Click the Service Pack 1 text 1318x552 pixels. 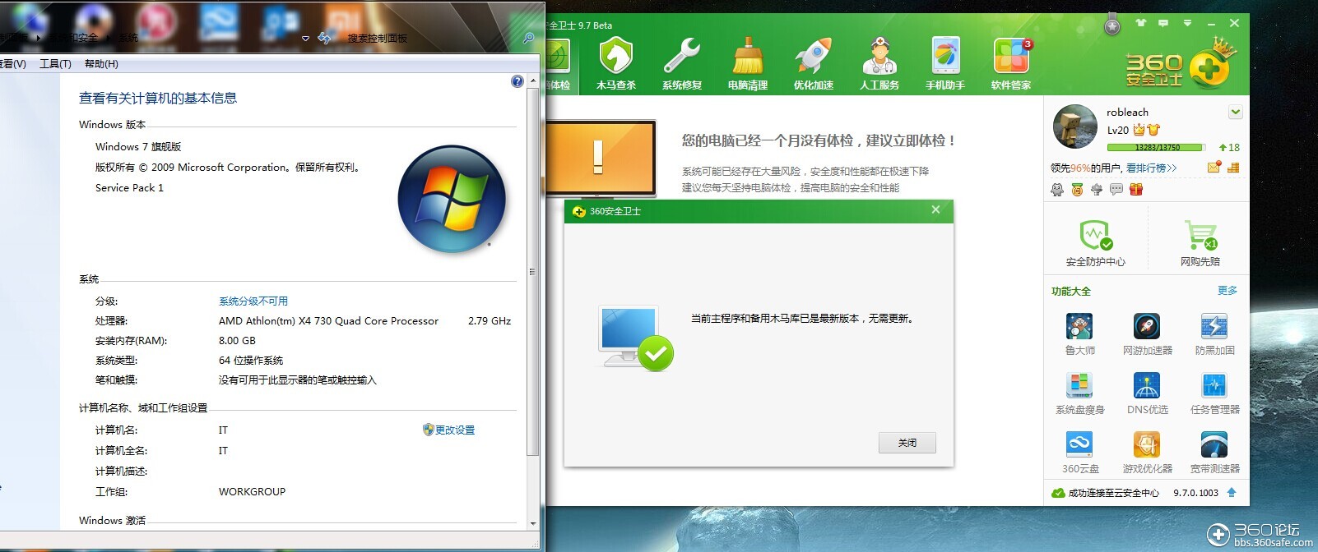(129, 188)
